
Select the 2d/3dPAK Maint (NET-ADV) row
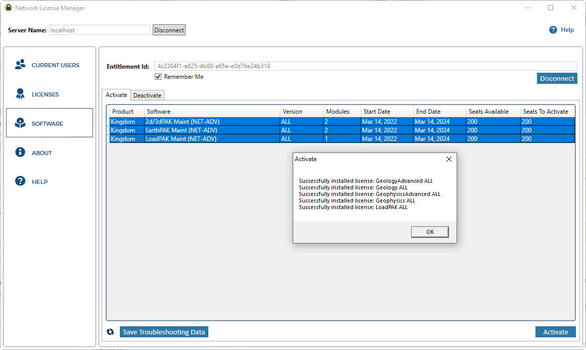(x=341, y=121)
